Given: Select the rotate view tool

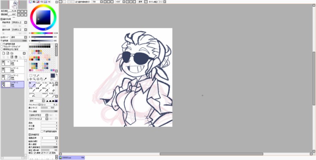Looking at the screenshot, I should [38, 79].
